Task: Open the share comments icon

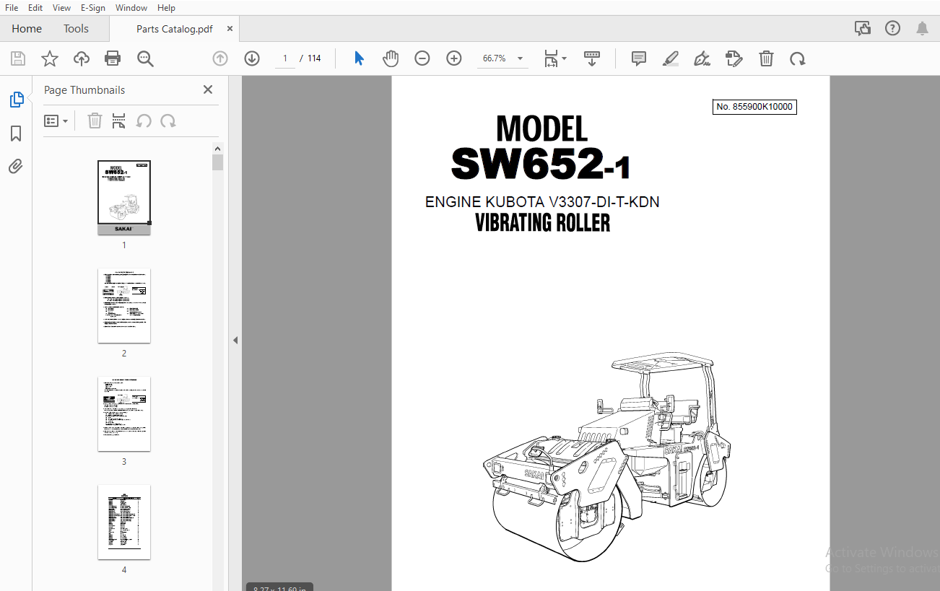Action: click(x=862, y=28)
